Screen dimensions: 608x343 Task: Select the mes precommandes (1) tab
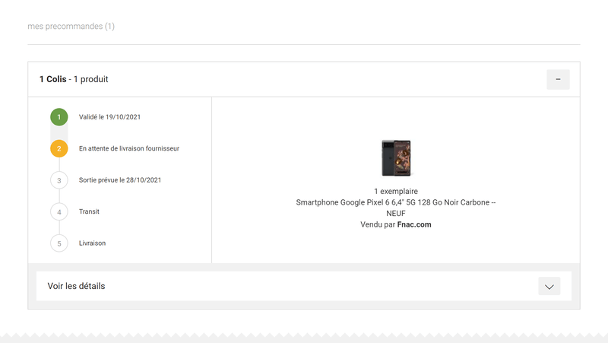(x=71, y=27)
